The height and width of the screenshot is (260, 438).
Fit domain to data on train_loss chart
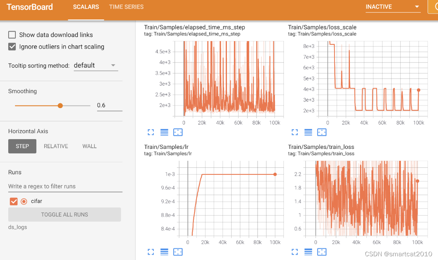click(322, 252)
